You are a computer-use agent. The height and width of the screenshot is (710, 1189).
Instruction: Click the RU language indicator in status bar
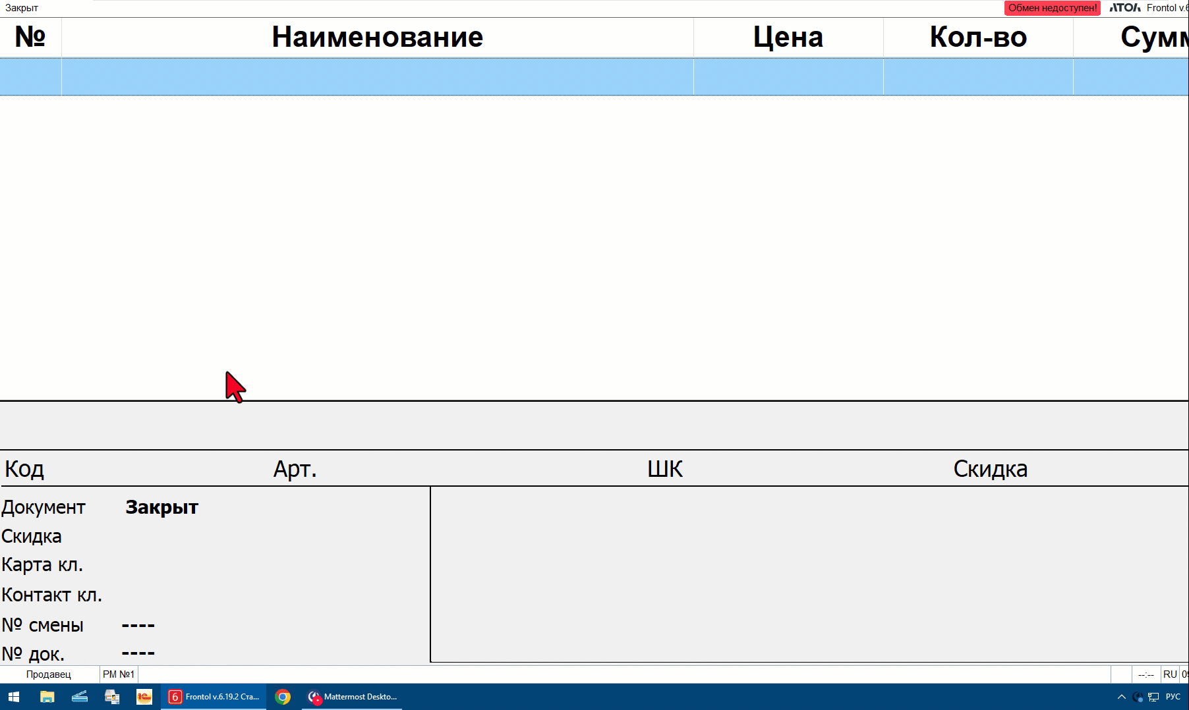click(1170, 674)
